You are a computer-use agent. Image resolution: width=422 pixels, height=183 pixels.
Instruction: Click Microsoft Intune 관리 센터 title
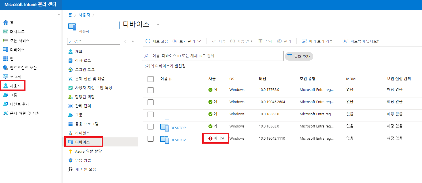pyautogui.click(x=30, y=5)
